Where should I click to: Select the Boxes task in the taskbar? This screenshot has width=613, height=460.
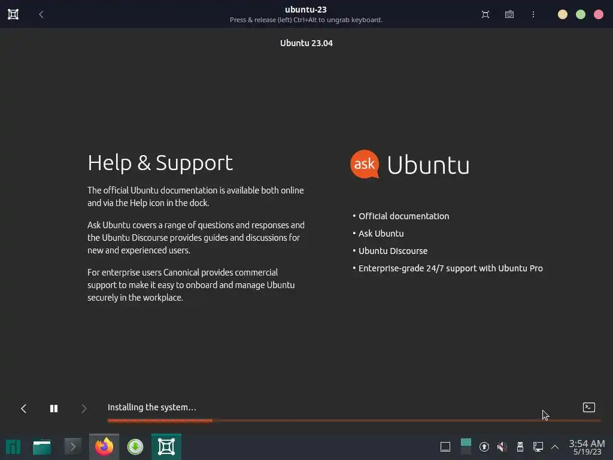pyautogui.click(x=166, y=447)
